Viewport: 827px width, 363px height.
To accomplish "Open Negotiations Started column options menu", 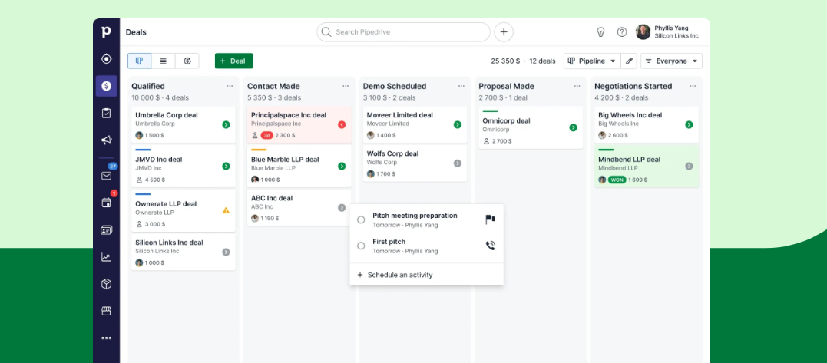I will (693, 86).
